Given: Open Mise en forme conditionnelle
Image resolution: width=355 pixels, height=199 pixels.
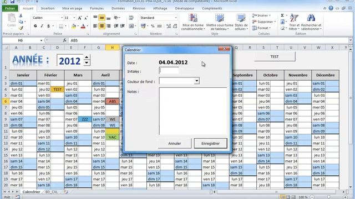Looking at the screenshot, I should click(192, 22).
